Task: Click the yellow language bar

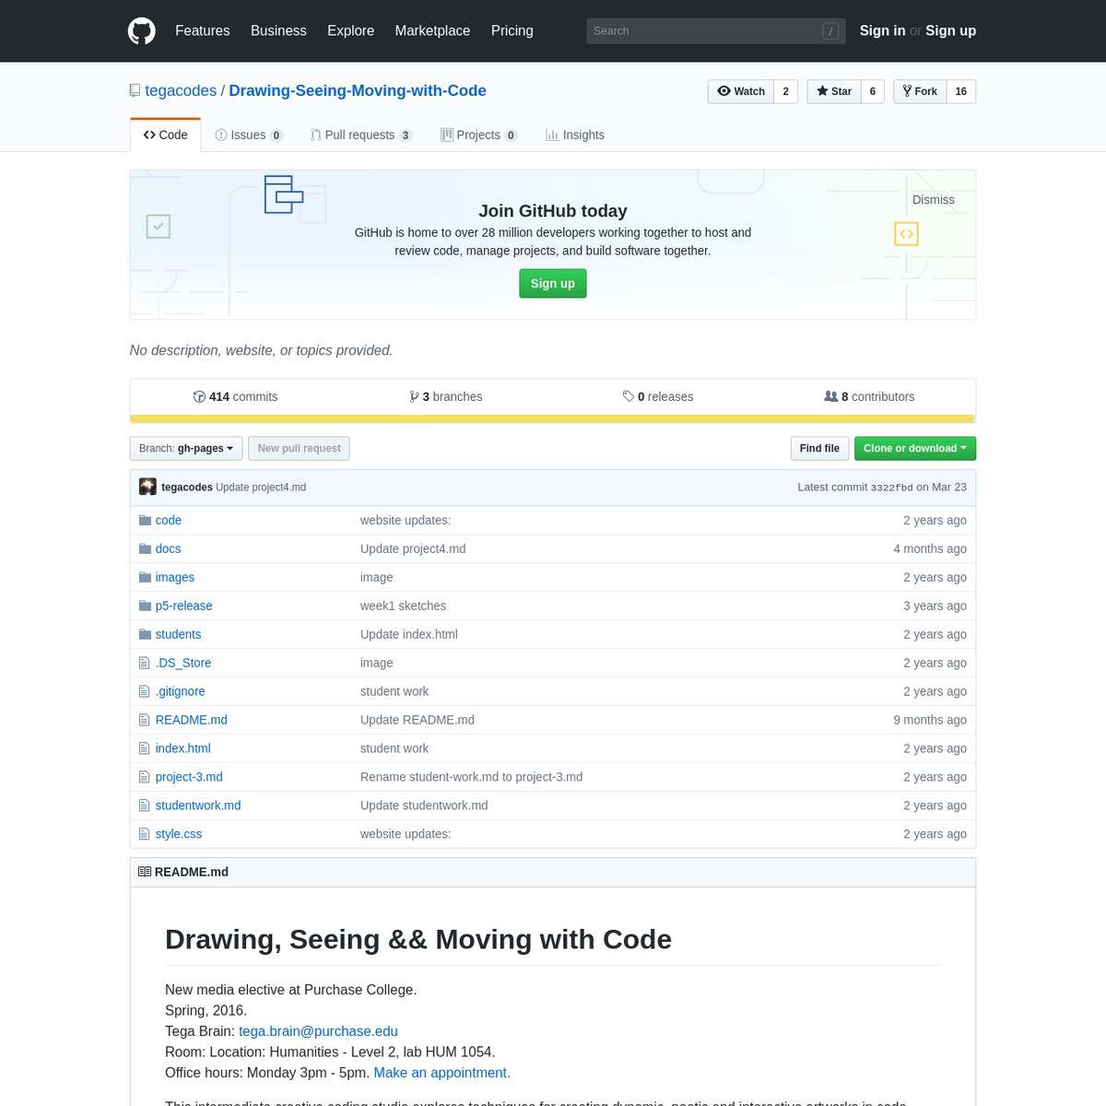Action: pos(553,419)
